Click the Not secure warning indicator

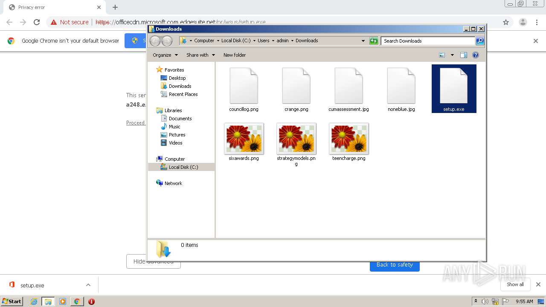(70, 22)
